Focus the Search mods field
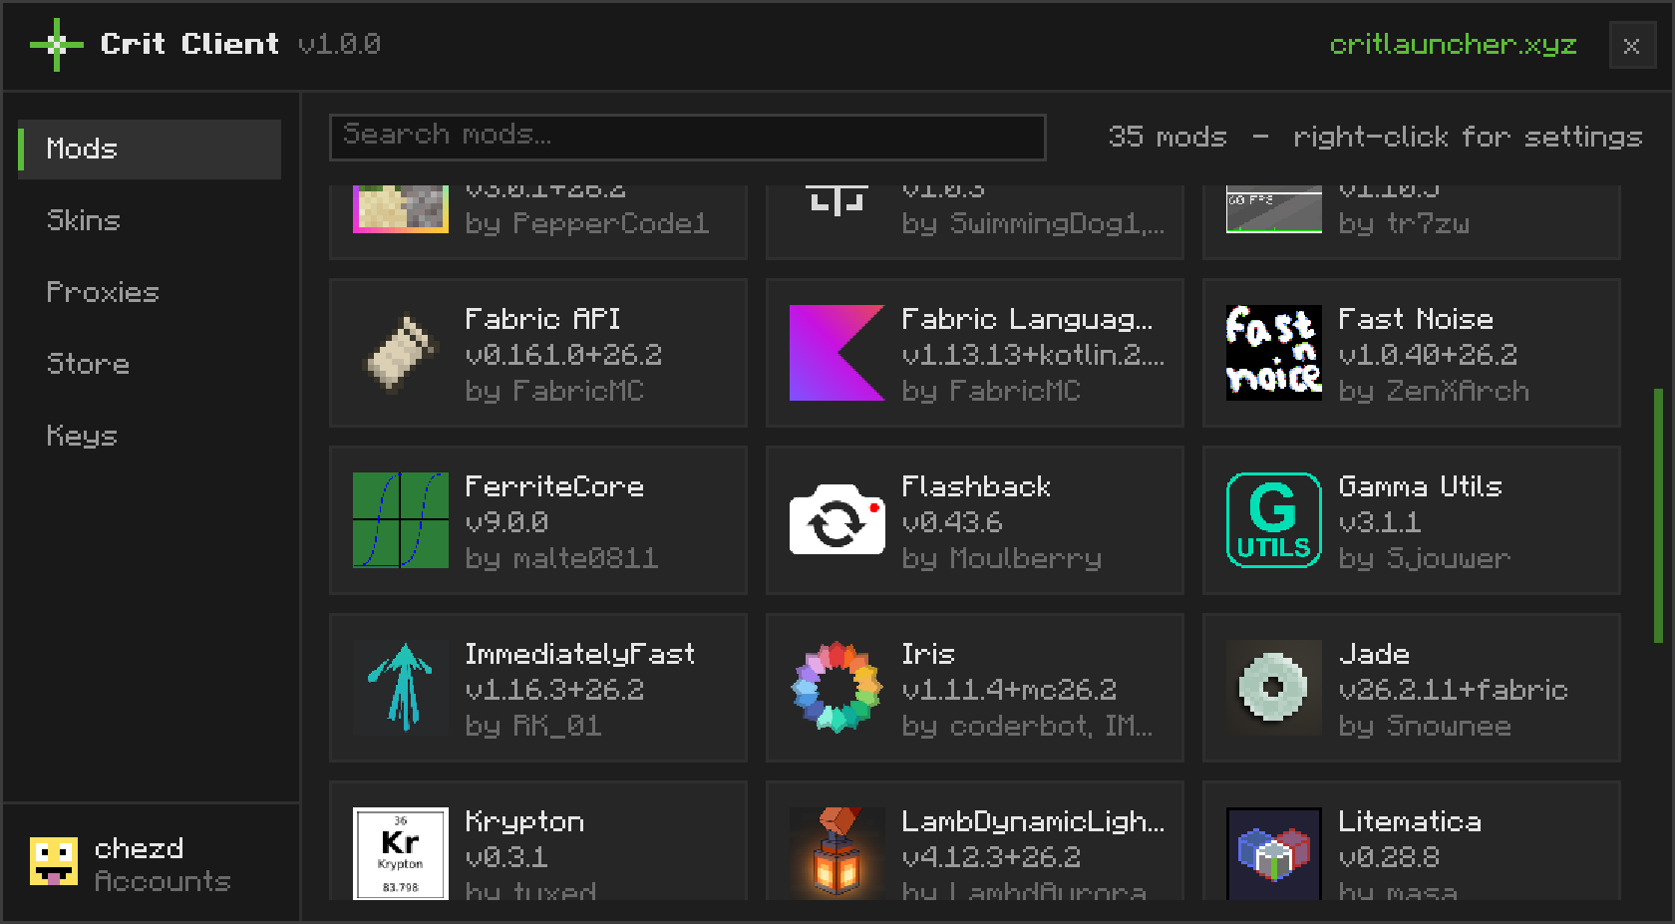1675x924 pixels. (688, 138)
